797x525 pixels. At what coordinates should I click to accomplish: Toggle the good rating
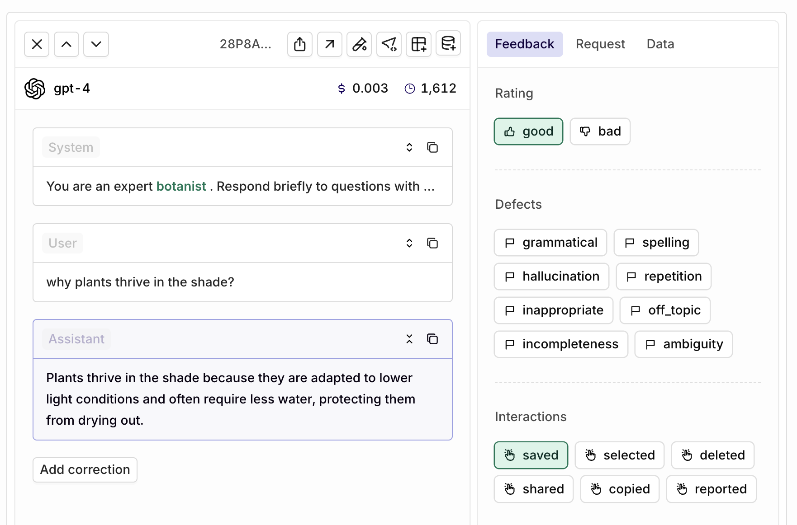click(x=528, y=131)
